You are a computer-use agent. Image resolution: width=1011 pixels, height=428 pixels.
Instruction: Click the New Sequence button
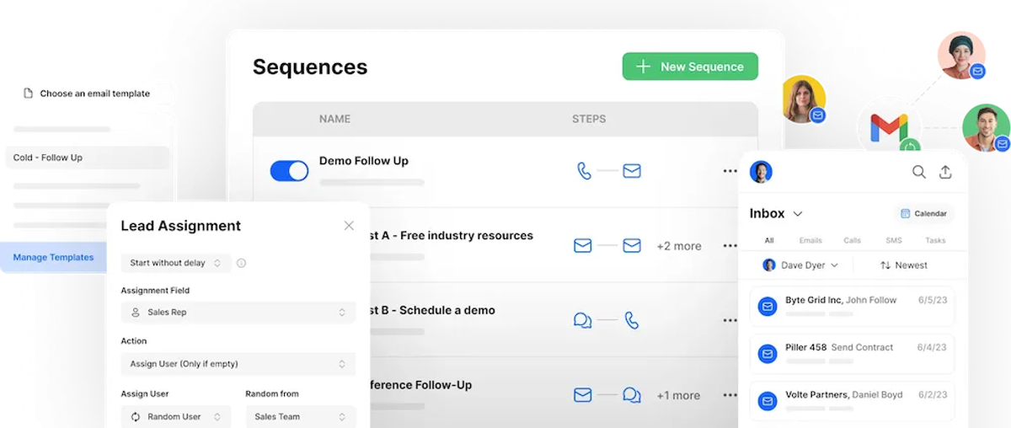(690, 67)
